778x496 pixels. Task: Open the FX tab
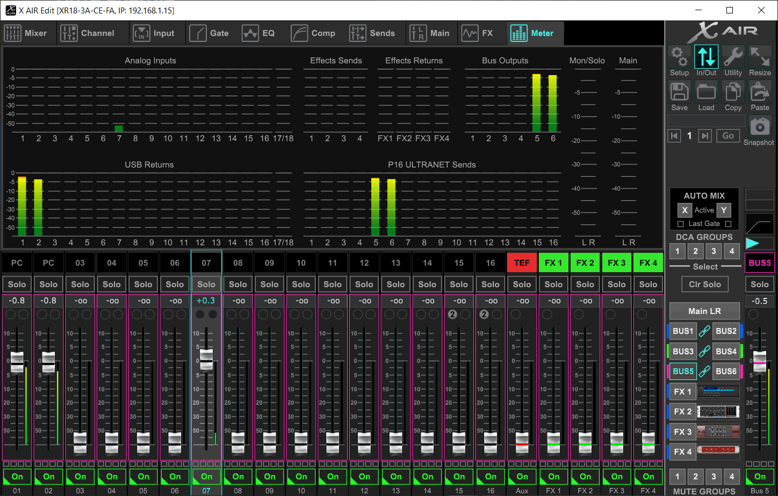(478, 33)
